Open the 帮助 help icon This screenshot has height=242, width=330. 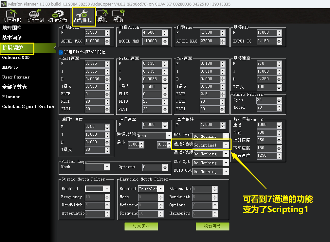[x=118, y=15]
